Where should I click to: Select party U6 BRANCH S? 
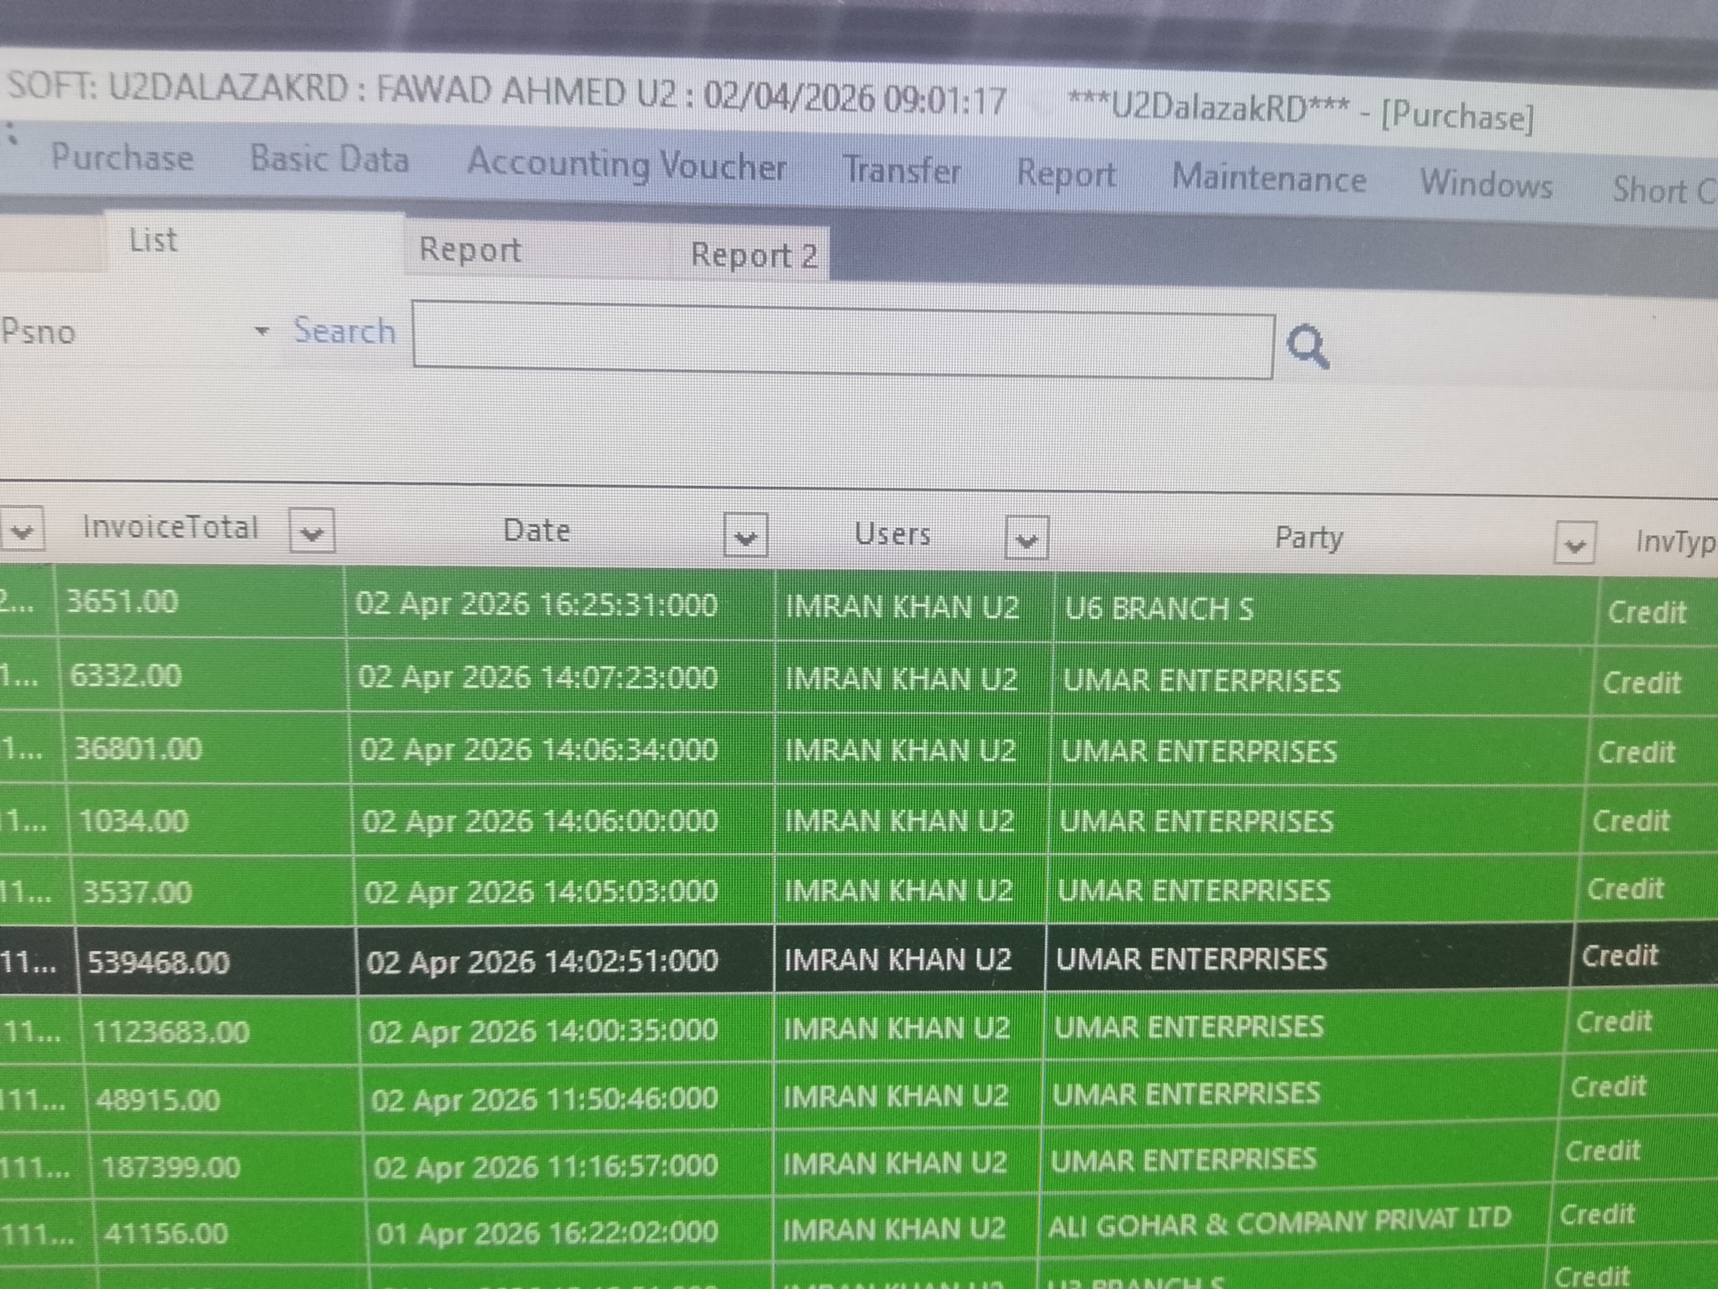click(1159, 609)
